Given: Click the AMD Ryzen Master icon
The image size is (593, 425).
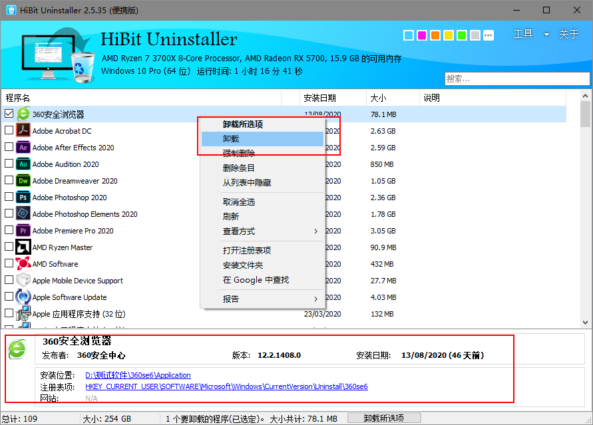Looking at the screenshot, I should tap(23, 247).
